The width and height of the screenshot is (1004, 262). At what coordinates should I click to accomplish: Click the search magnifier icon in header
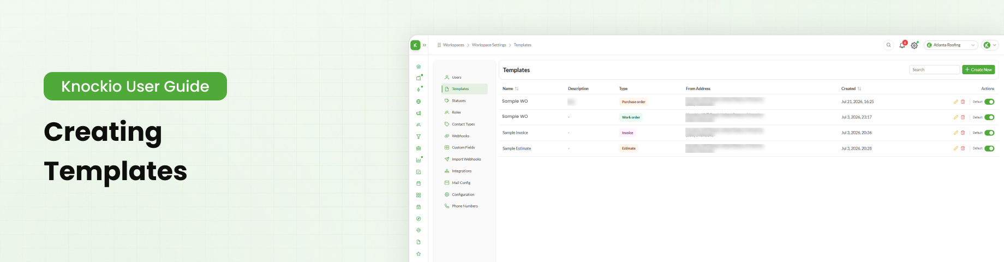point(888,45)
